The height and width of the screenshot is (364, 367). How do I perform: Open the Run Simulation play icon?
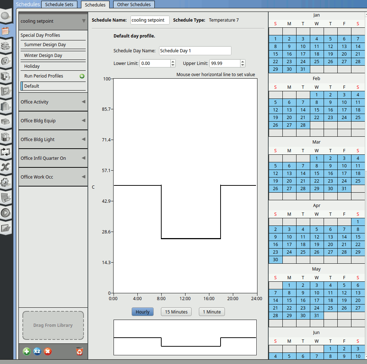coord(5,212)
